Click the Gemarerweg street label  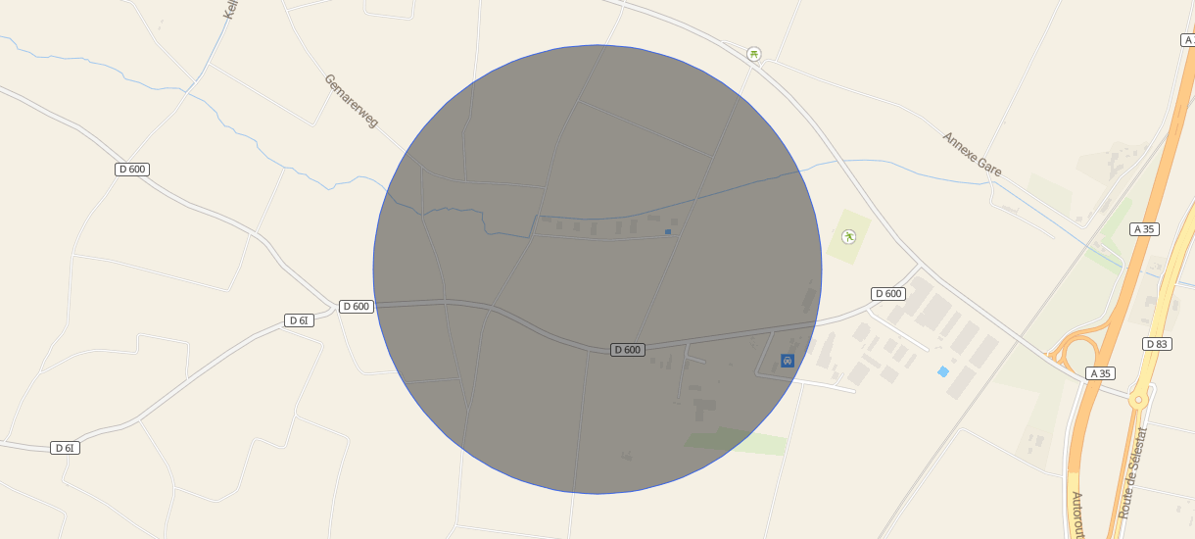(x=351, y=100)
